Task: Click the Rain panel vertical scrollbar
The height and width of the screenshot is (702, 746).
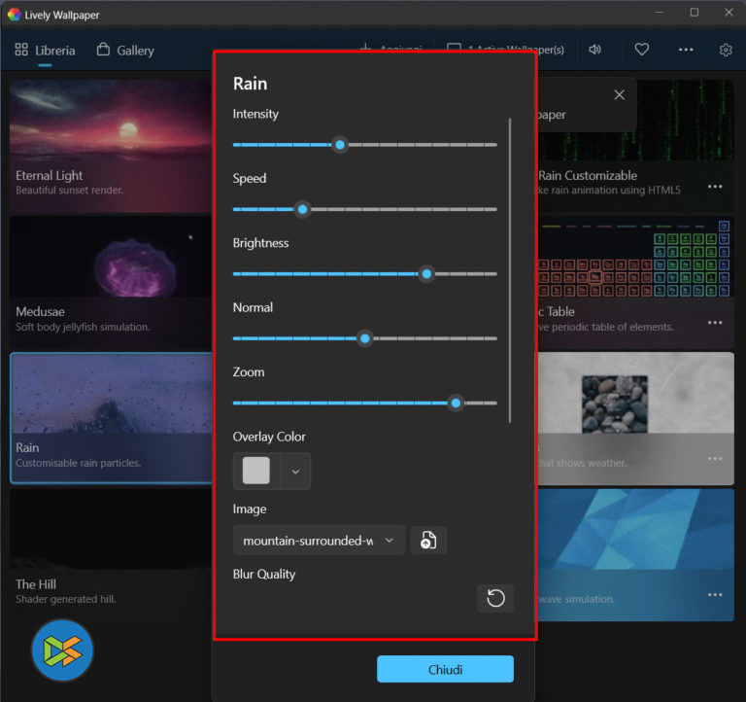Action: pyautogui.click(x=510, y=269)
